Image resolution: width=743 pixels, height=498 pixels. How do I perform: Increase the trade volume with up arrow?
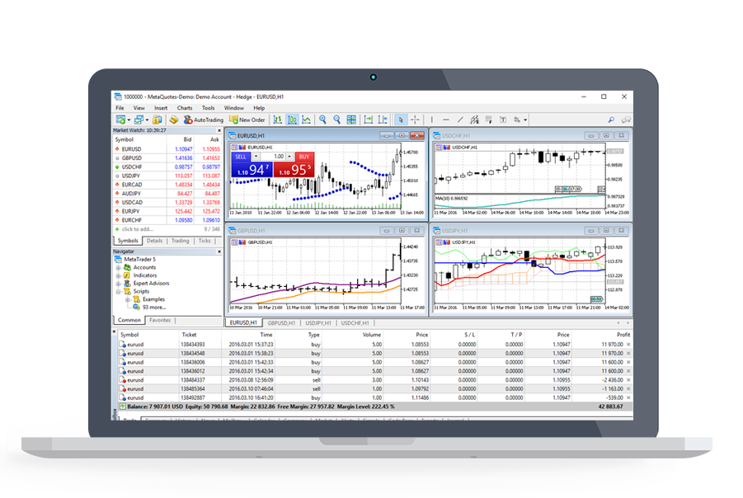tap(289, 154)
